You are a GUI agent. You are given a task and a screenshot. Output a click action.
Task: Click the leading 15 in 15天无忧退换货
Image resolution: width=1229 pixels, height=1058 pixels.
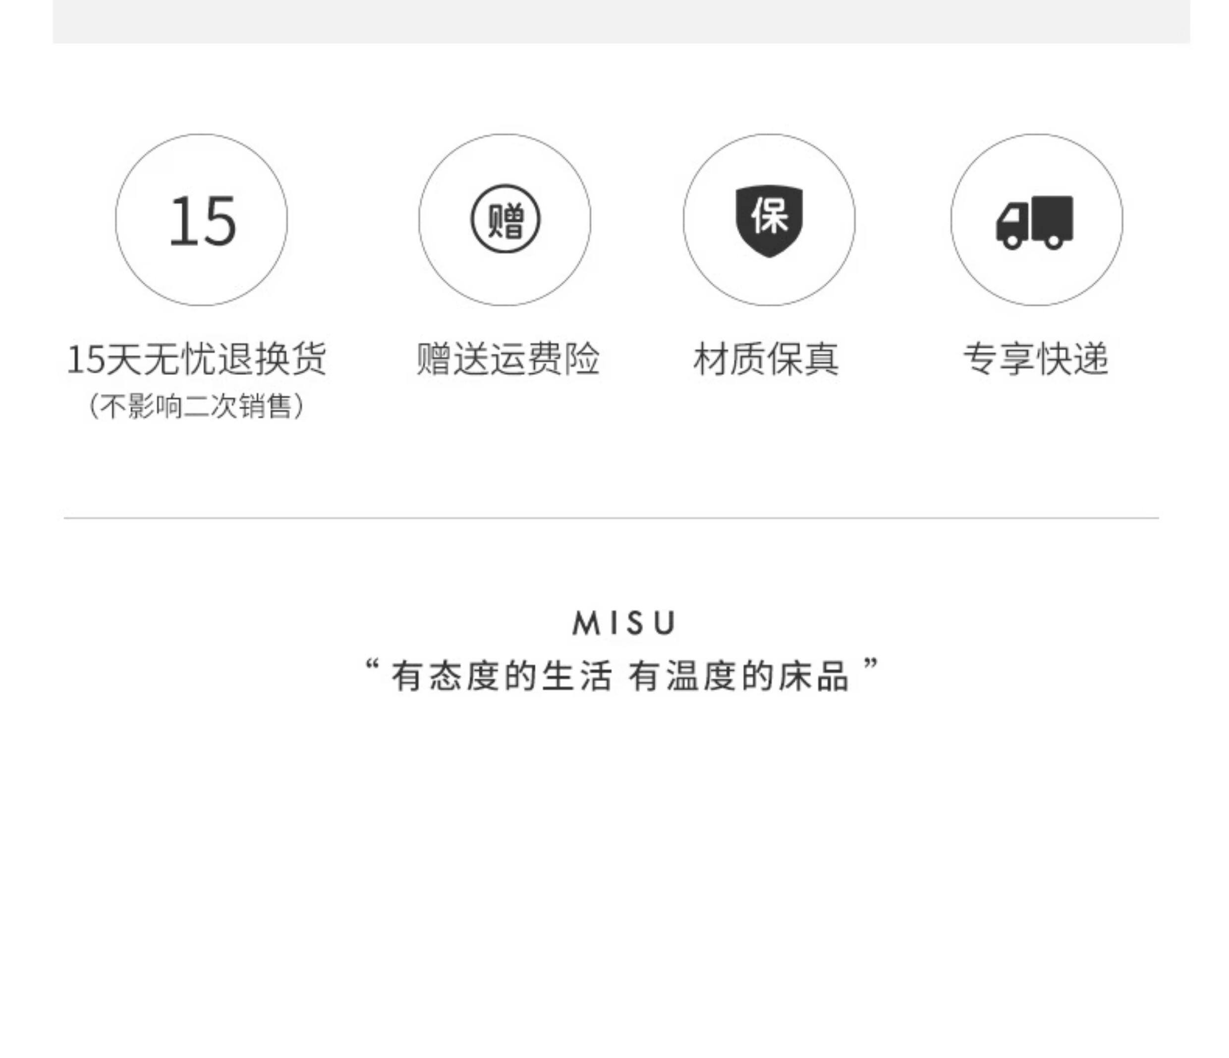[86, 360]
